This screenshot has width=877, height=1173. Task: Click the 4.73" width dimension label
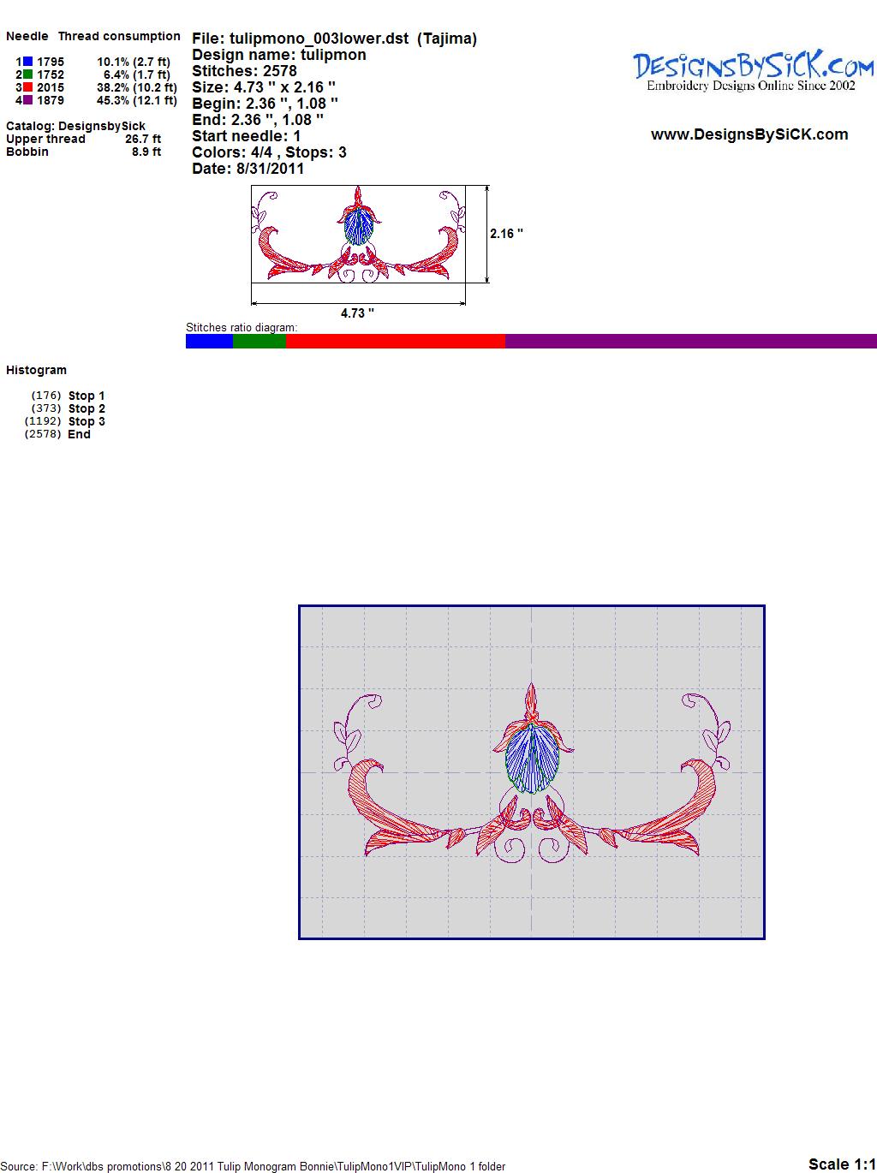click(357, 313)
